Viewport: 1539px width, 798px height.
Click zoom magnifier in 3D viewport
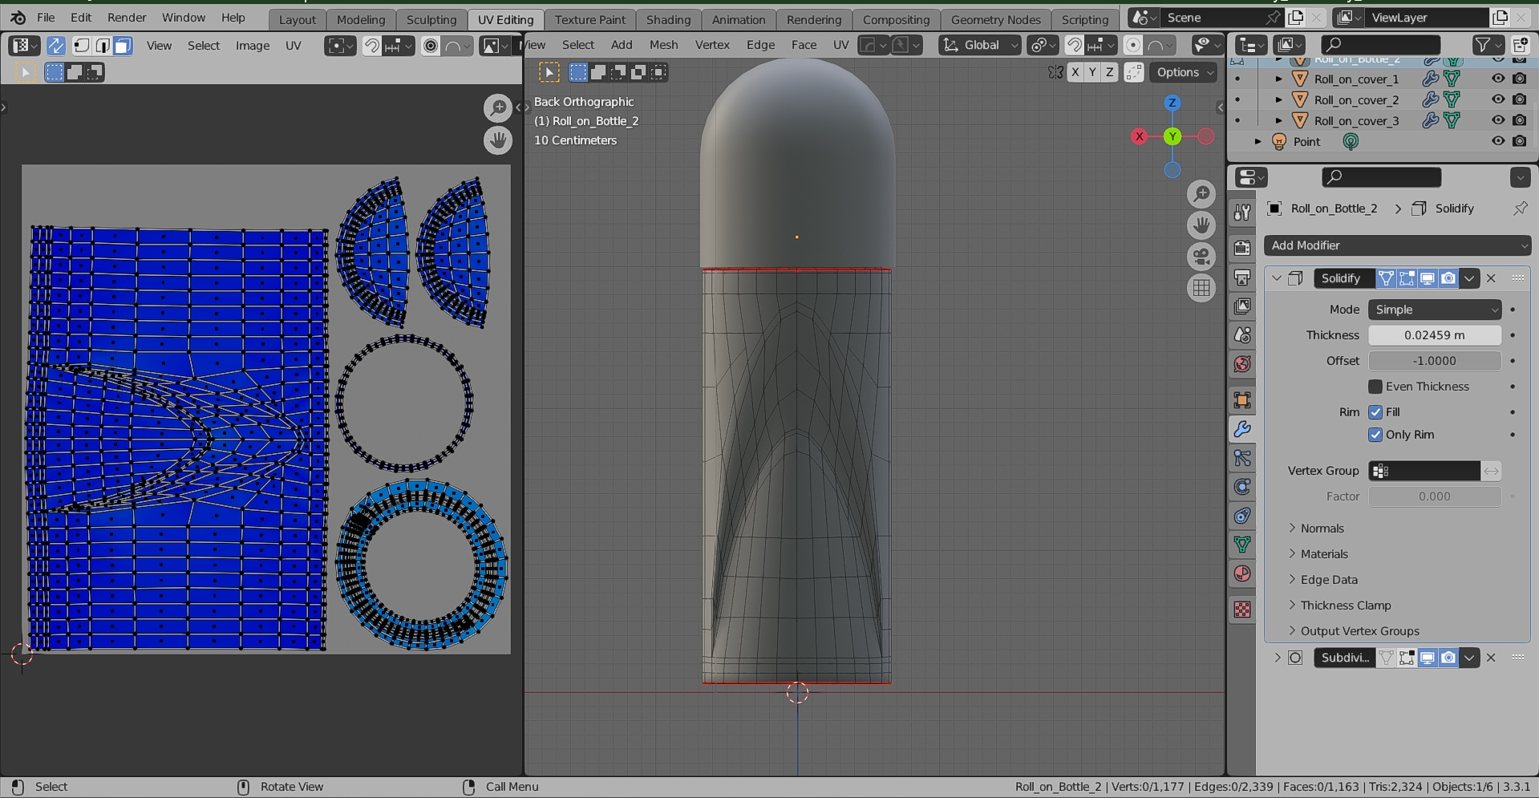tap(1201, 193)
